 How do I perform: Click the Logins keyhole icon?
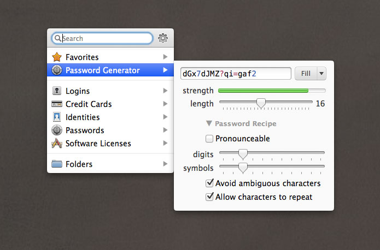tap(56, 91)
